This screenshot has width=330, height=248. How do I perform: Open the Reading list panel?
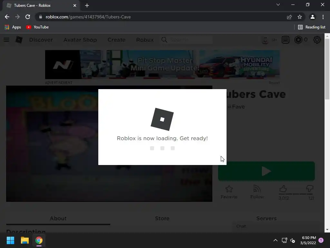(x=312, y=27)
